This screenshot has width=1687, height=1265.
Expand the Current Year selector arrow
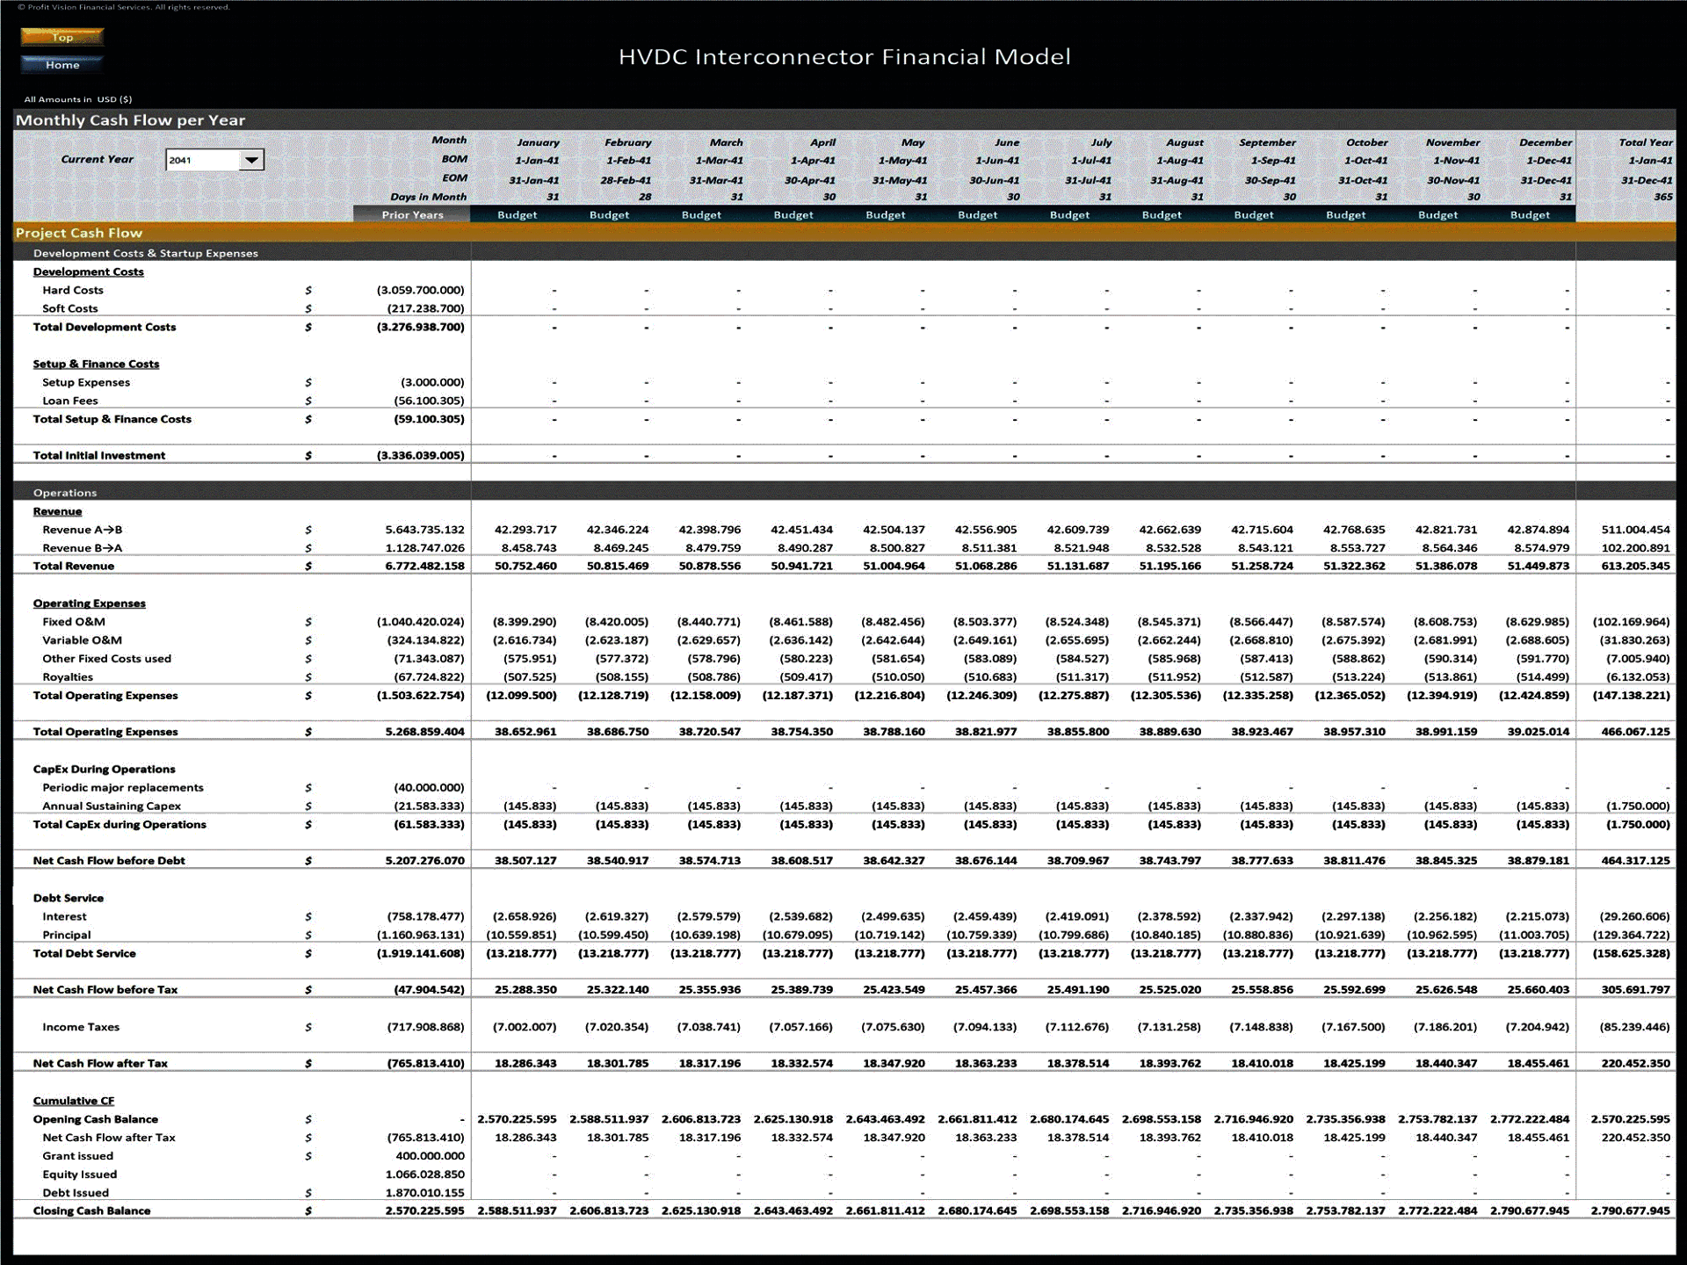click(x=252, y=160)
